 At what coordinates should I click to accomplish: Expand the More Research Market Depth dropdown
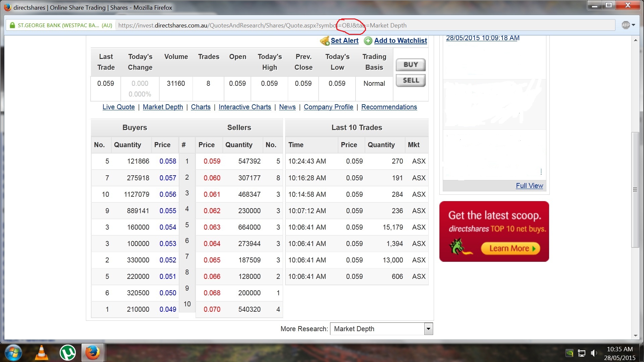[428, 329]
